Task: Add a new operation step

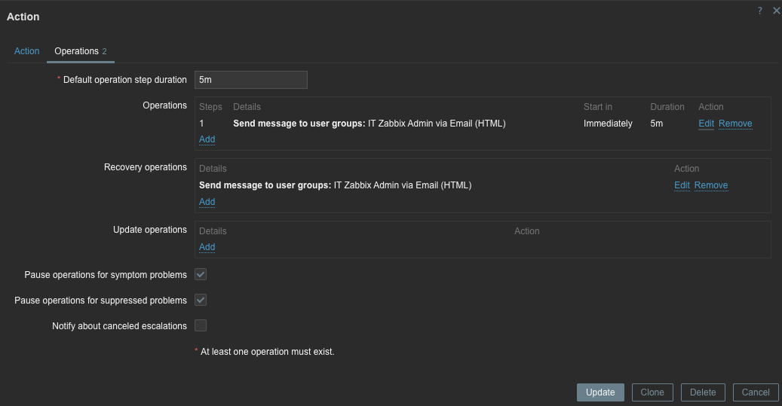Action: [207, 139]
